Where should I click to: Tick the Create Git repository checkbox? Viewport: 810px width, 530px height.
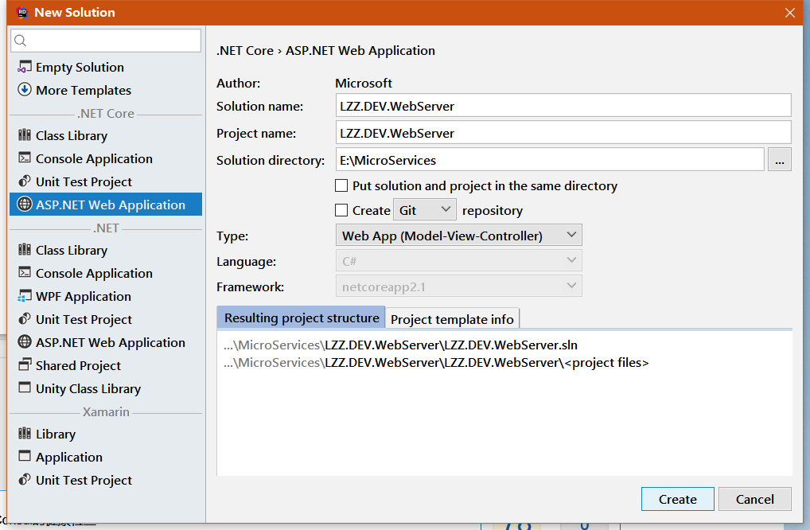coord(341,210)
